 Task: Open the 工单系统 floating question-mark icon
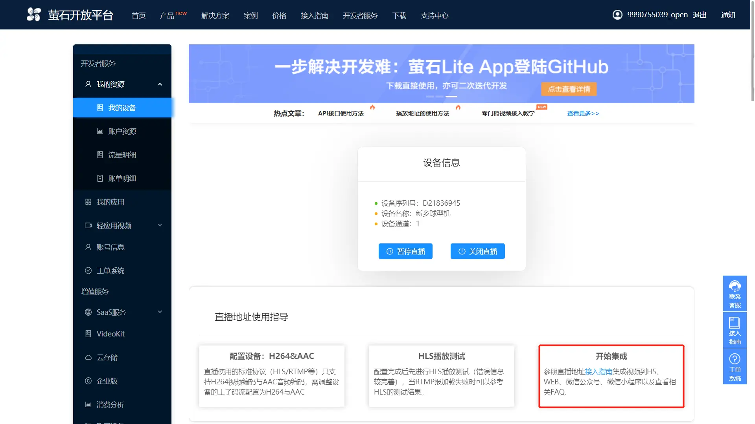[735, 359]
